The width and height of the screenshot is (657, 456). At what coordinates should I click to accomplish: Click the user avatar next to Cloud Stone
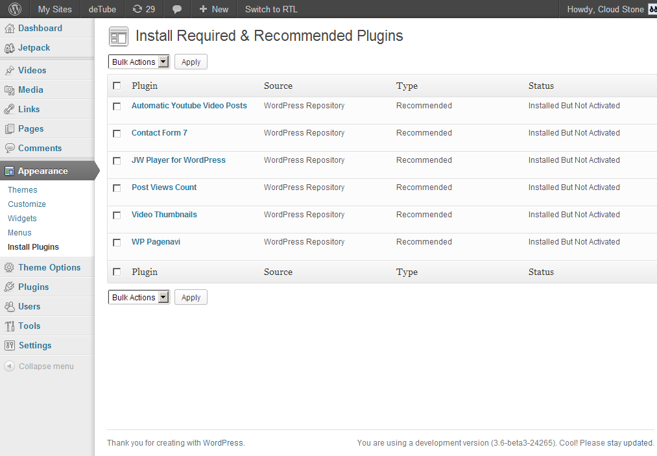point(652,9)
